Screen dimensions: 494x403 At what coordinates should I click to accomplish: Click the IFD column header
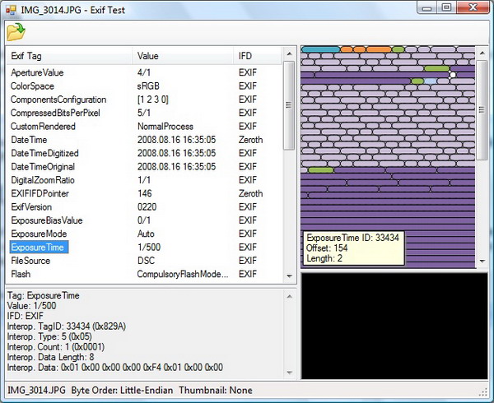257,56
